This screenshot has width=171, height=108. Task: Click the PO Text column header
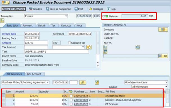pyautogui.click(x=134, y=92)
